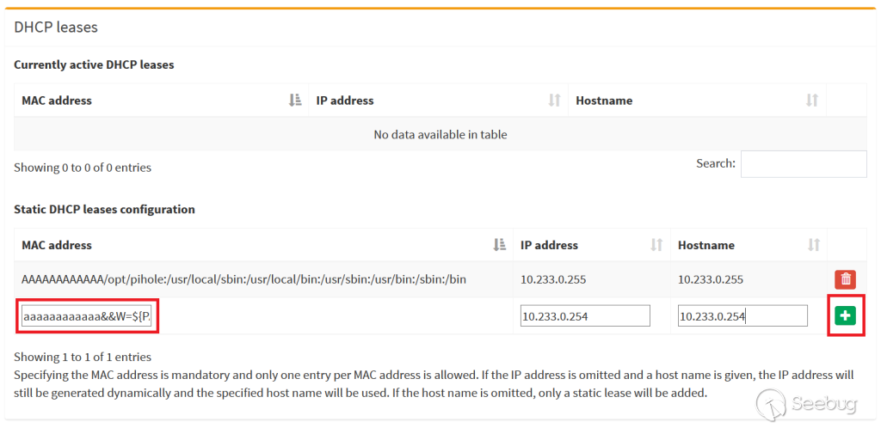This screenshot has width=881, height=428.
Task: Click the new static lease MAC address input
Action: pyautogui.click(x=87, y=316)
